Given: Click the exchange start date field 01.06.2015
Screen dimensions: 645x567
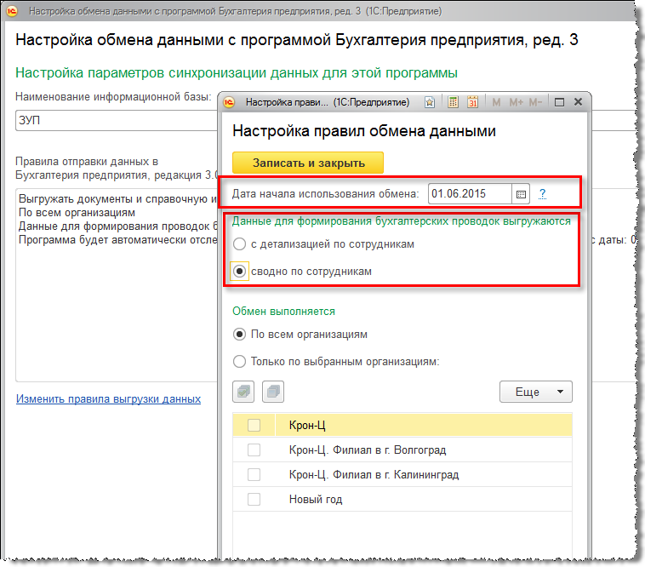Looking at the screenshot, I should click(x=470, y=194).
